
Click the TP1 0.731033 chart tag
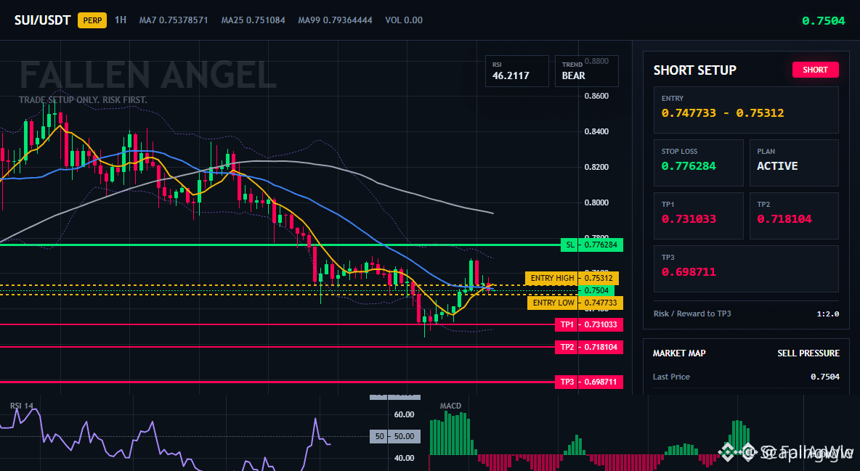(589, 324)
